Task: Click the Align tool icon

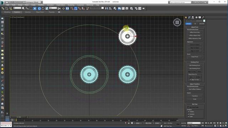Action: (110, 9)
